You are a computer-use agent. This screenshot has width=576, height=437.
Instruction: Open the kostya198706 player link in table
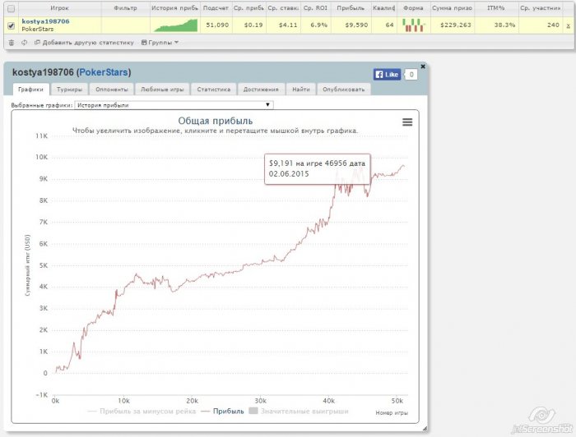point(45,21)
